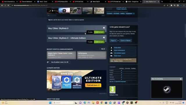Click the plus button to add a tag
The width and height of the screenshot is (186, 105).
pos(134,14)
